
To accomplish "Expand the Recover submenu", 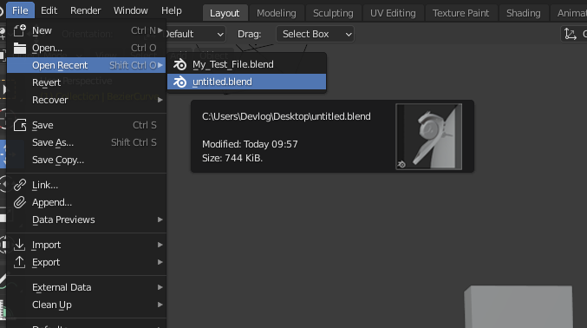I will (87, 100).
